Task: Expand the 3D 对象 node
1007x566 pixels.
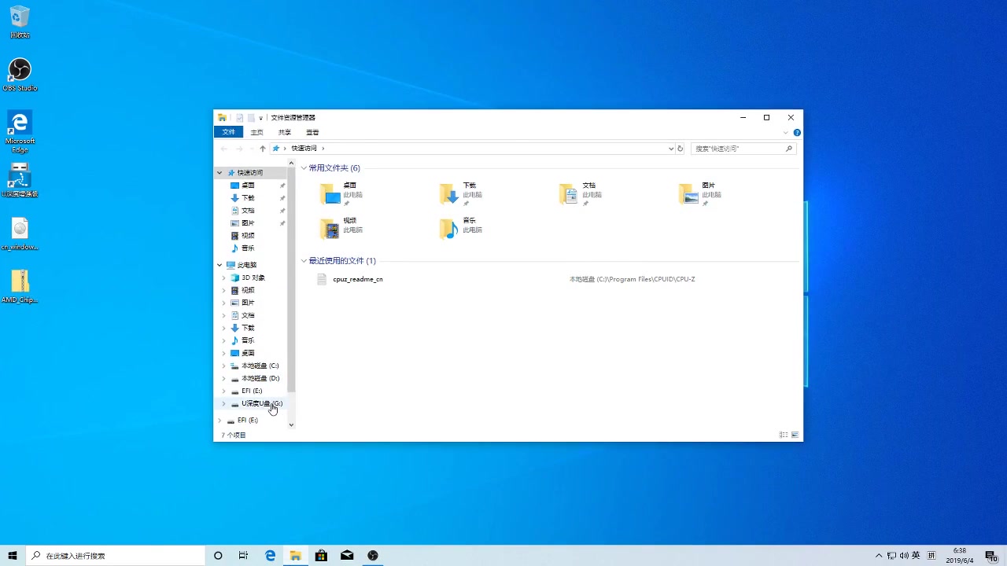Action: [x=223, y=277]
